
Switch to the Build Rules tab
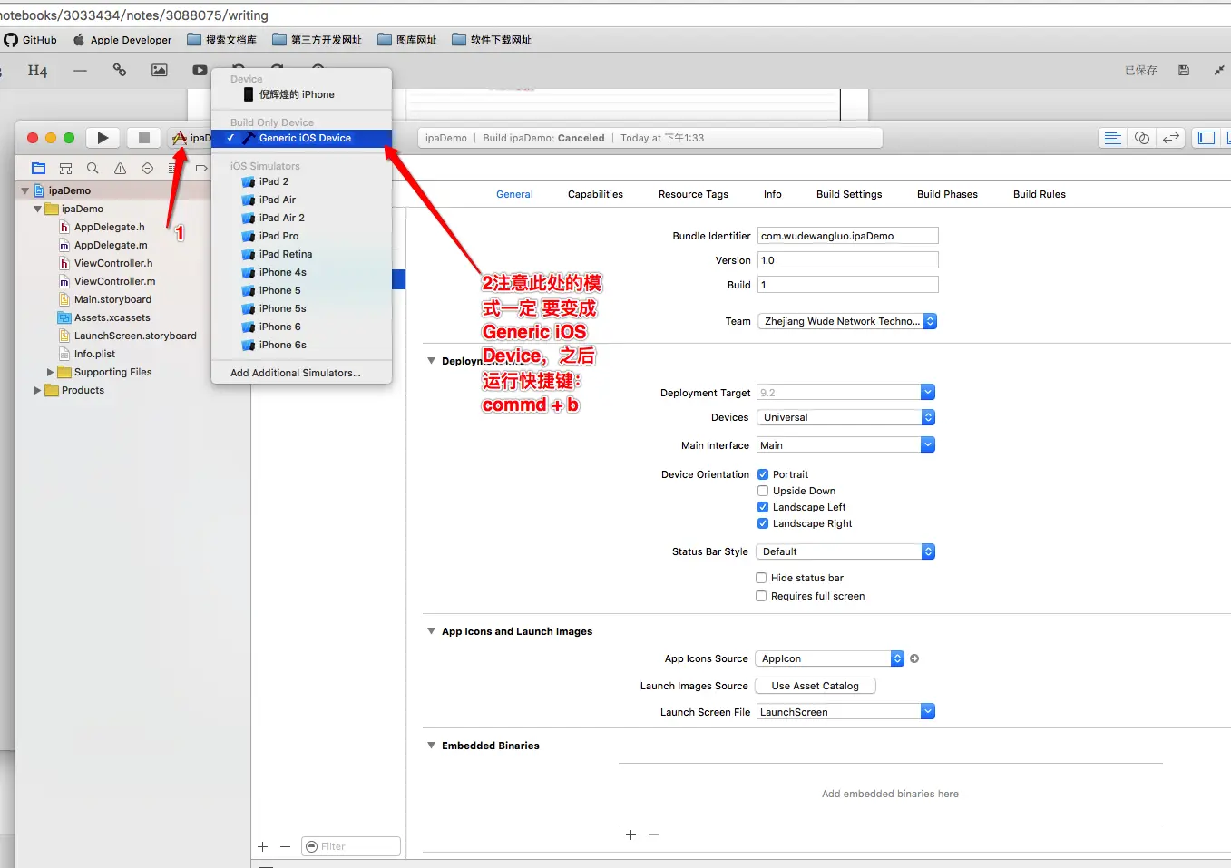coord(1040,194)
